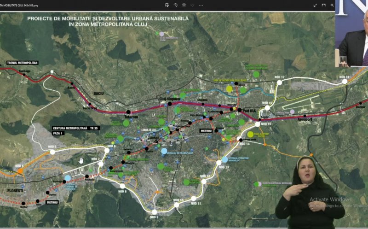The image size is (368, 229).
Task: Click the speaker video thumbnail
Action: point(351,33)
